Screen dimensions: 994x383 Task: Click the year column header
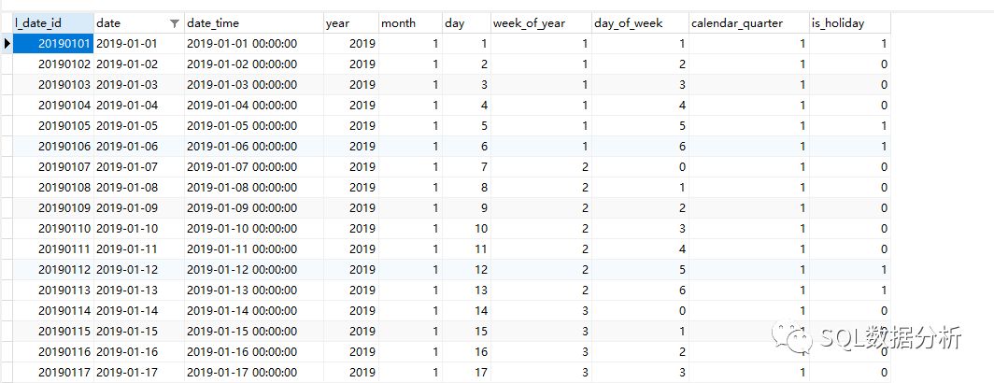[x=349, y=22]
